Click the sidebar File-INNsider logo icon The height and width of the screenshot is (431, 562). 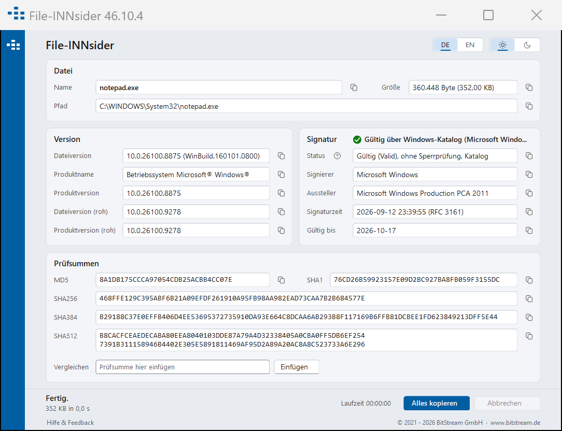pyautogui.click(x=13, y=45)
